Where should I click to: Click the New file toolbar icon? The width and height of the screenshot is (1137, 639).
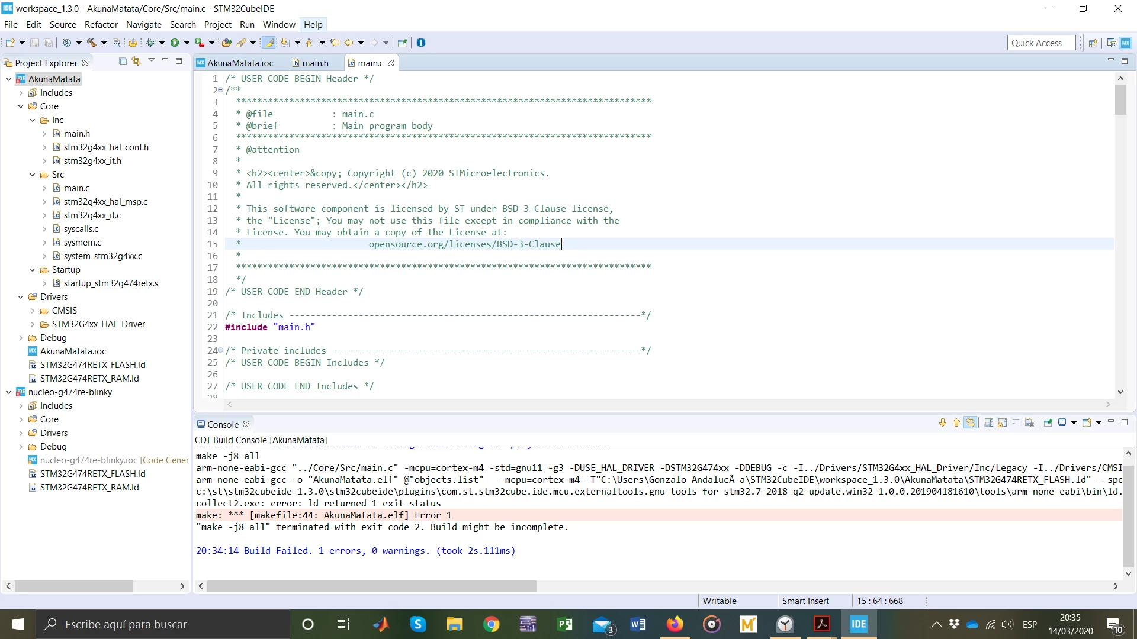10,43
